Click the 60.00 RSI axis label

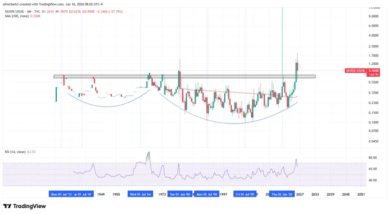373,169
